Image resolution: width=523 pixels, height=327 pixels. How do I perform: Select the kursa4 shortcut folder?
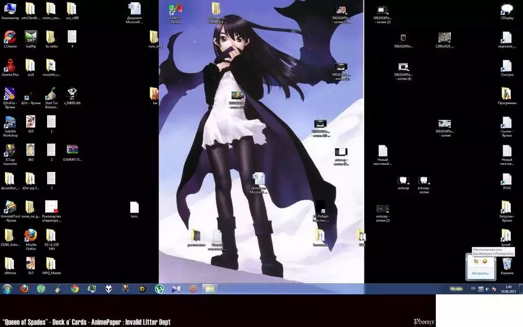pyautogui.click(x=507, y=238)
